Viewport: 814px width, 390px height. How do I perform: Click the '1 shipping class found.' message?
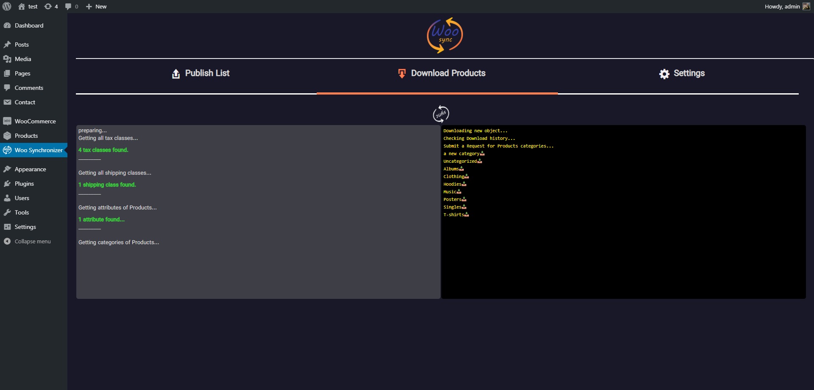coord(107,185)
